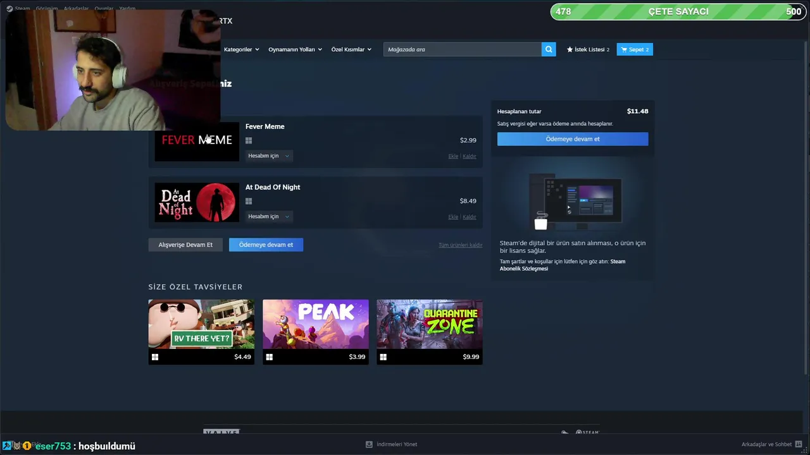Image resolution: width=810 pixels, height=455 pixels.
Task: Click the $4.49 price on RV There Yet? card
Action: [x=242, y=357]
